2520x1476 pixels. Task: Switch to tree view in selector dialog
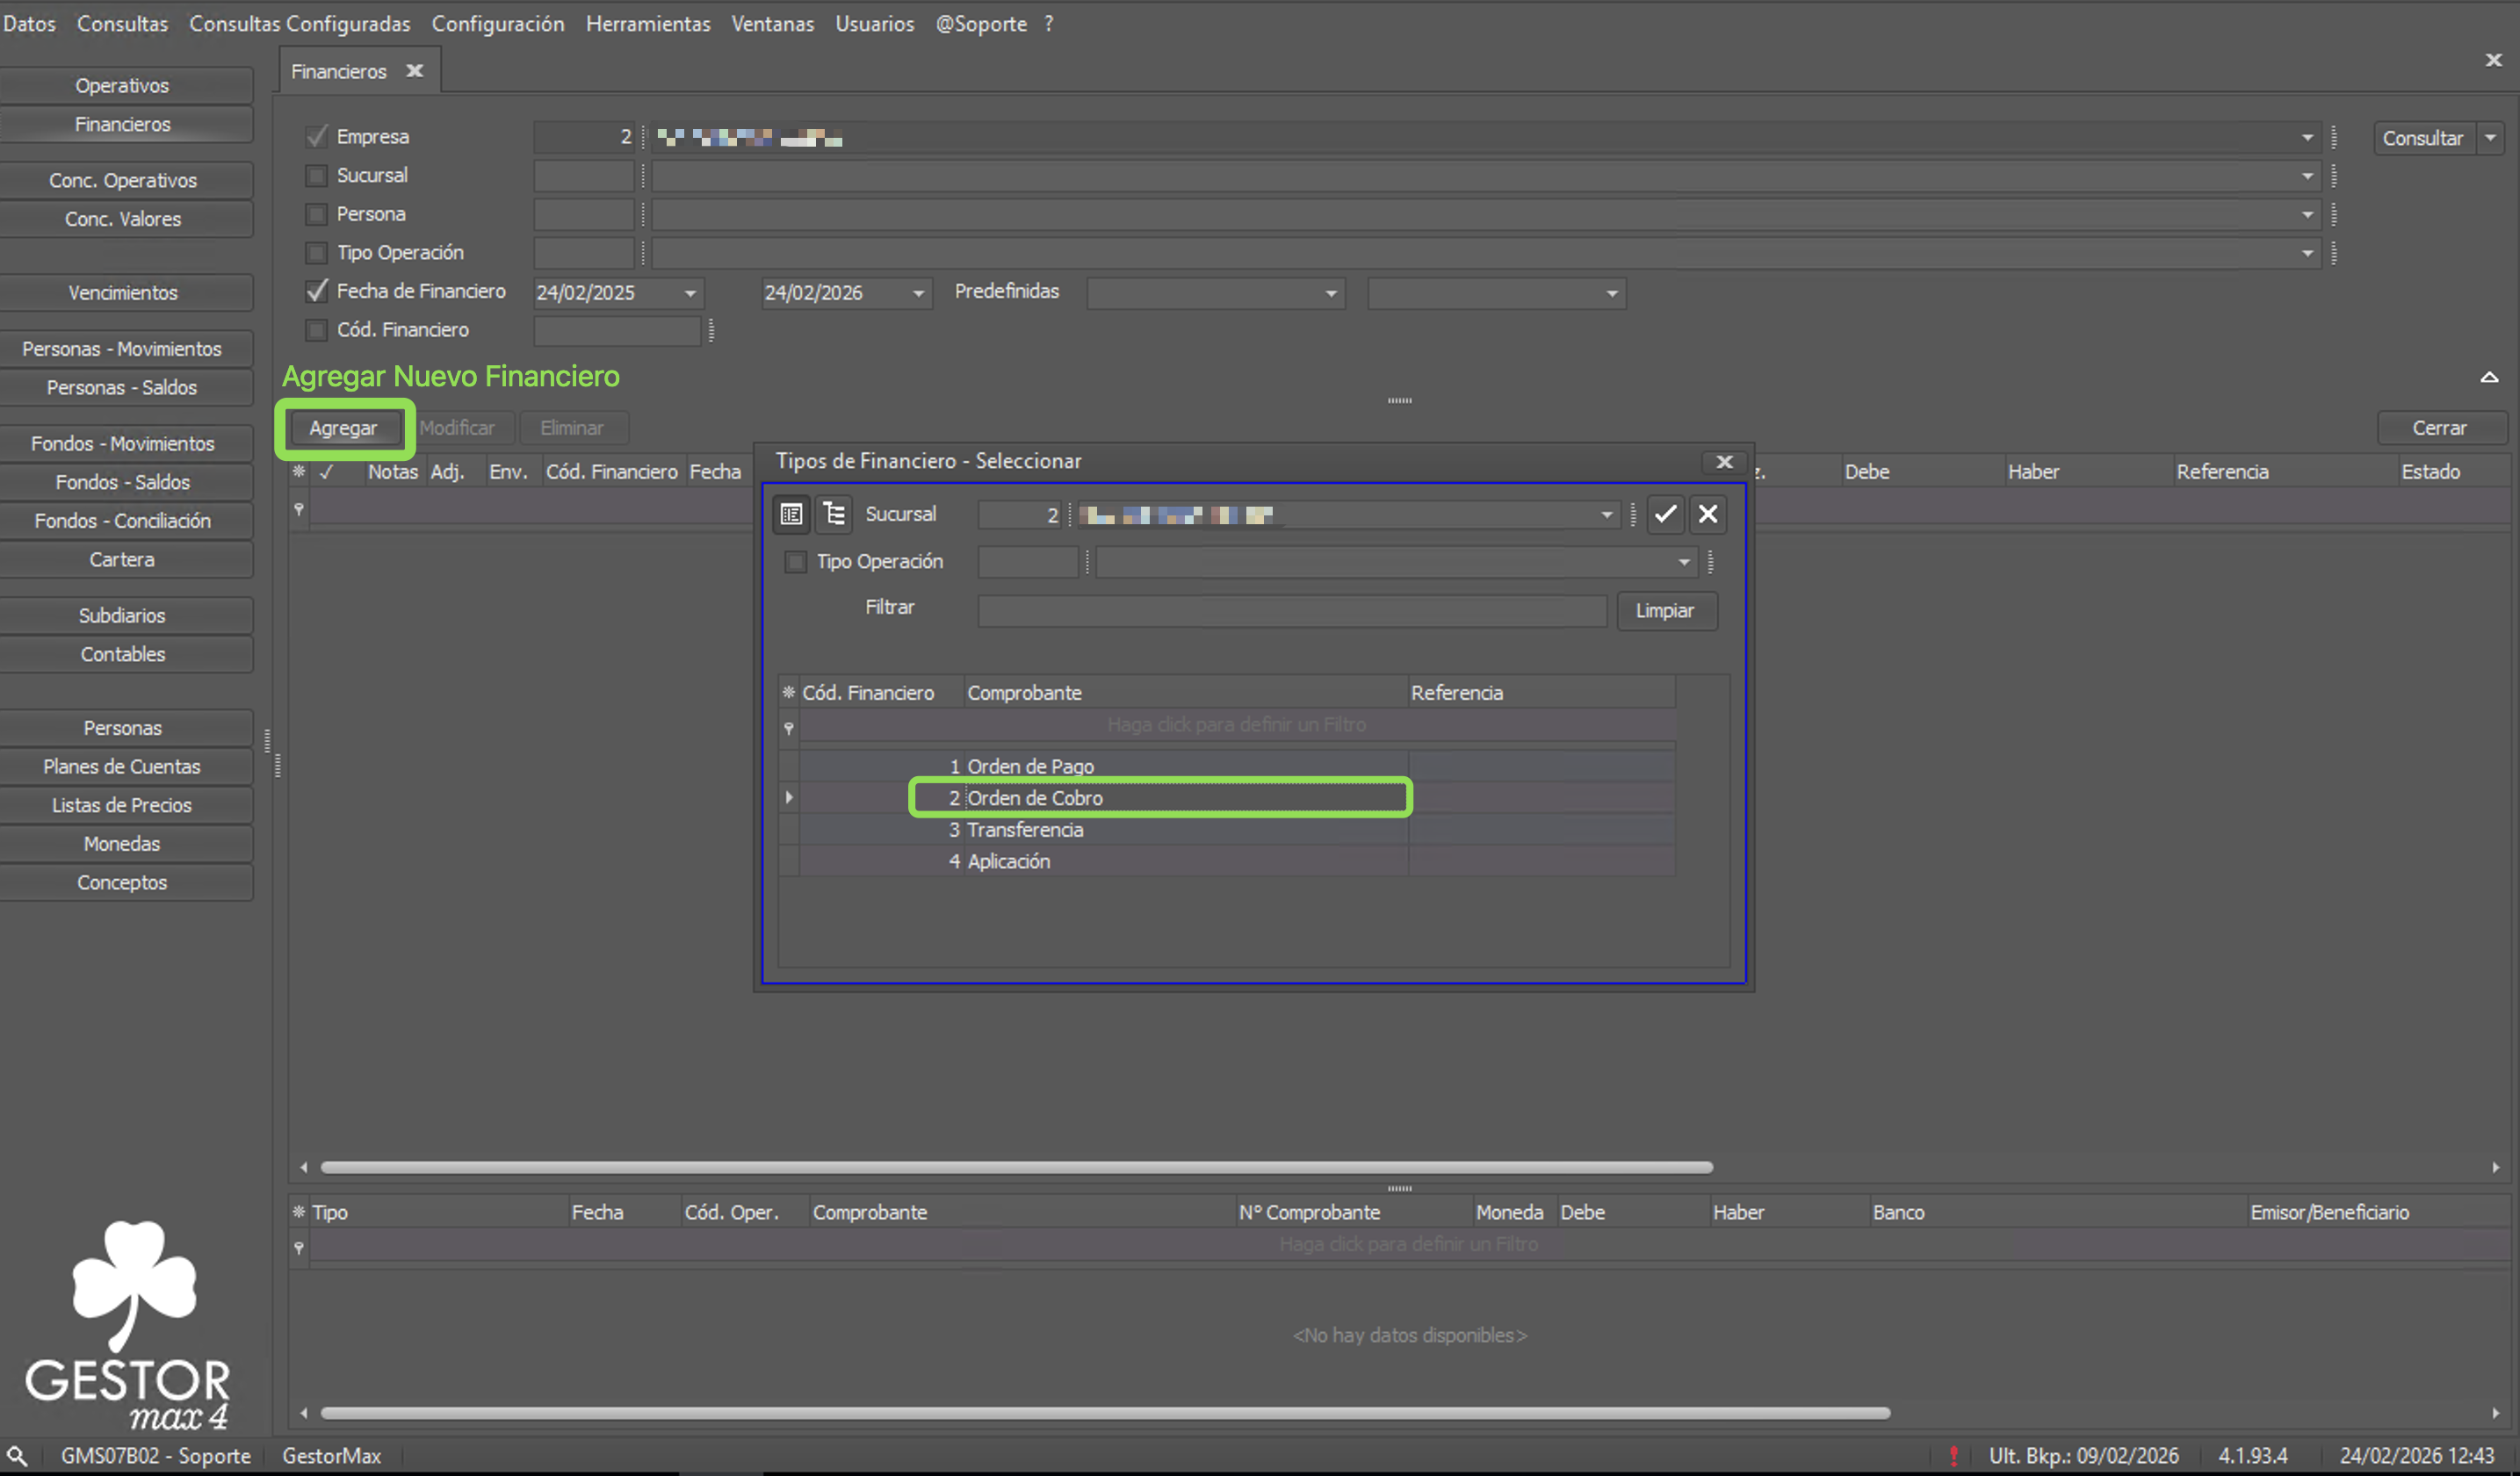click(x=834, y=514)
